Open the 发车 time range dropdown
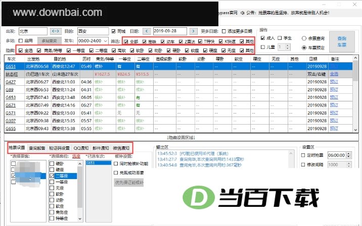Image resolution: width=362 pixels, height=226 pixels. coord(105,41)
